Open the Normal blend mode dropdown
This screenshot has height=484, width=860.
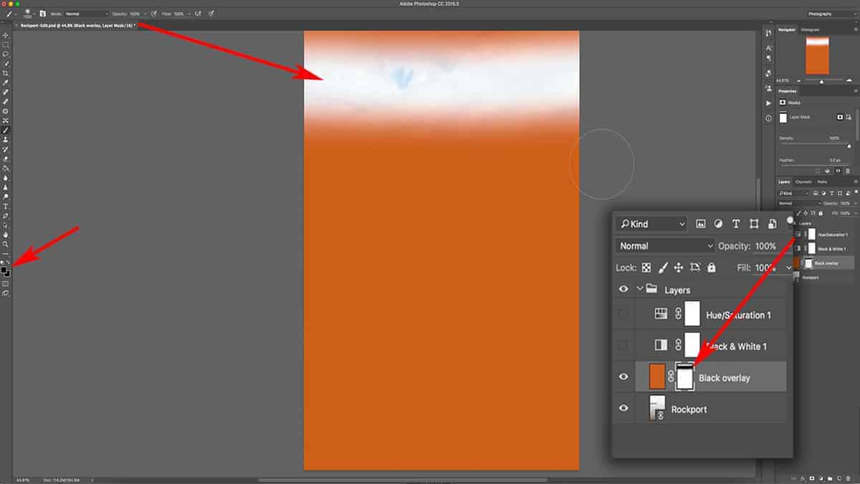click(x=663, y=245)
